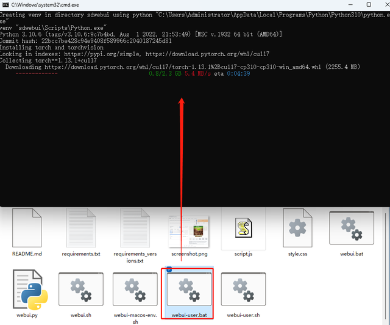The height and width of the screenshot is (325, 390).
Task: Click the 'requirements.txt' file name label
Action: coord(81,254)
